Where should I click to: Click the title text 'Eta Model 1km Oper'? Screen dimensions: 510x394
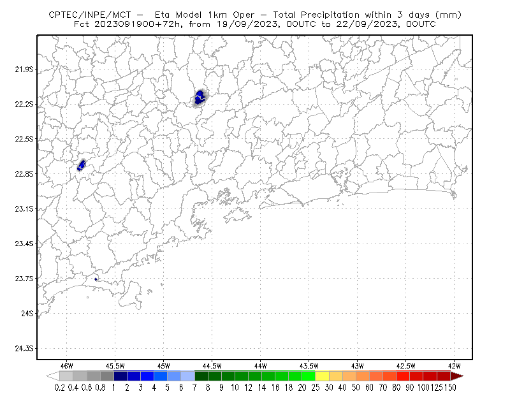click(x=204, y=15)
